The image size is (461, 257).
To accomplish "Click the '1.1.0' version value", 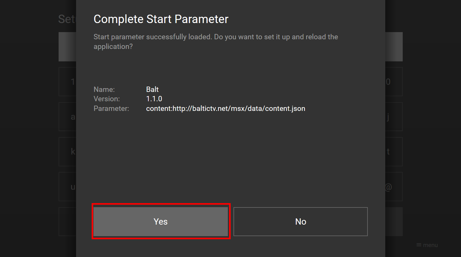I will tap(154, 99).
